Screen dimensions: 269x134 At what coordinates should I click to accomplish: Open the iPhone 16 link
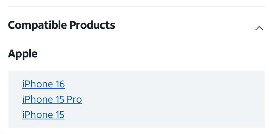click(x=44, y=84)
